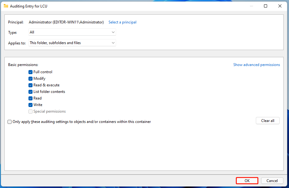Click the Applies to label

(x=17, y=43)
